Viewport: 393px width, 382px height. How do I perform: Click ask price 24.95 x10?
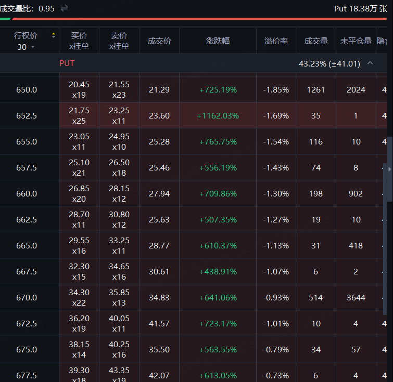119,142
